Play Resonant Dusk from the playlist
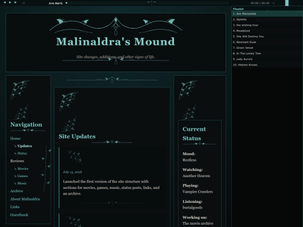 [267, 42]
